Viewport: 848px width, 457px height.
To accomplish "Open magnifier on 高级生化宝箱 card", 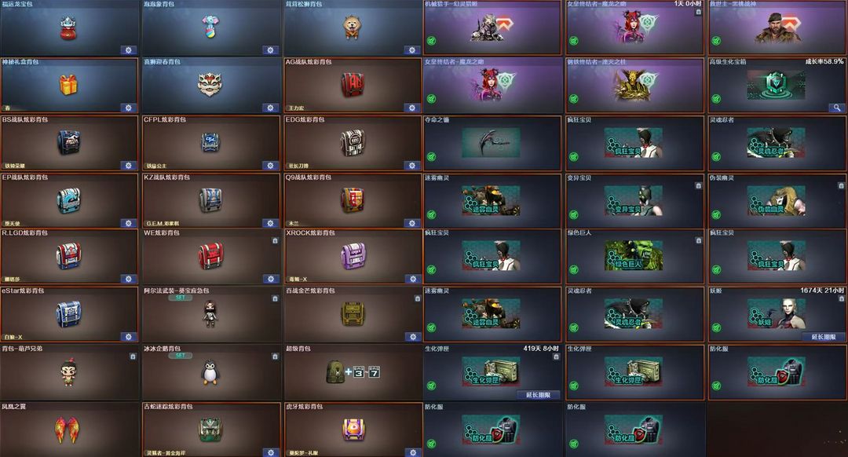I will point(837,108).
